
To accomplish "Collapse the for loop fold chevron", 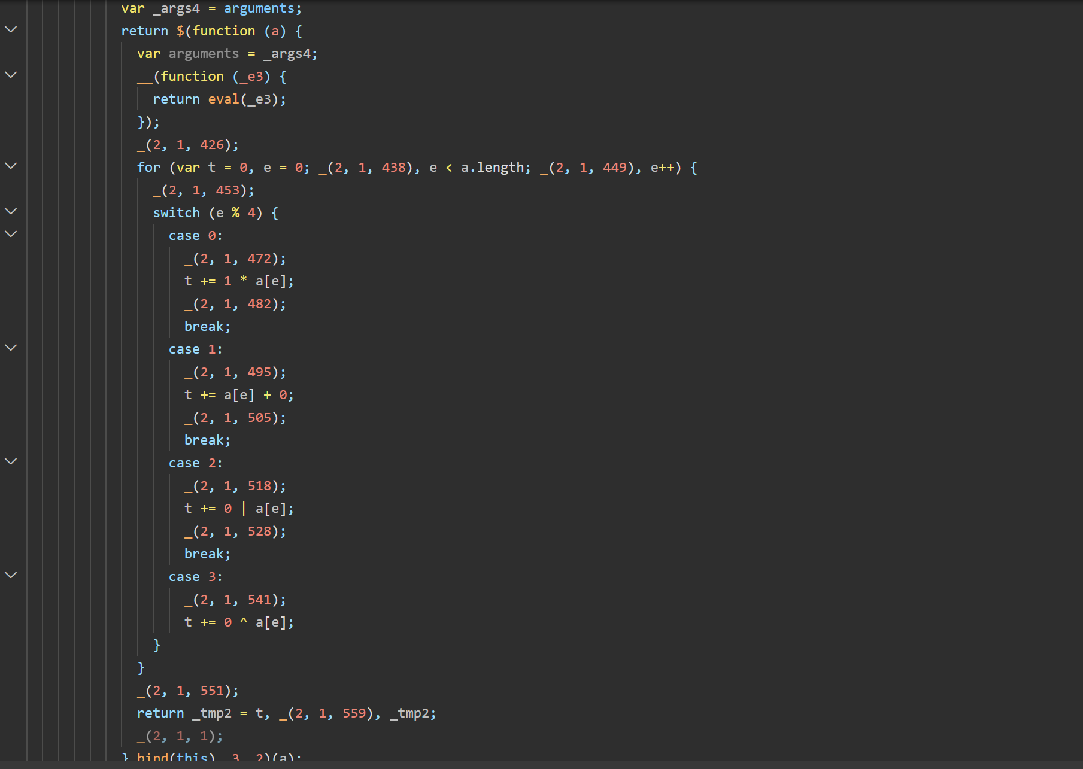I will pyautogui.click(x=11, y=166).
